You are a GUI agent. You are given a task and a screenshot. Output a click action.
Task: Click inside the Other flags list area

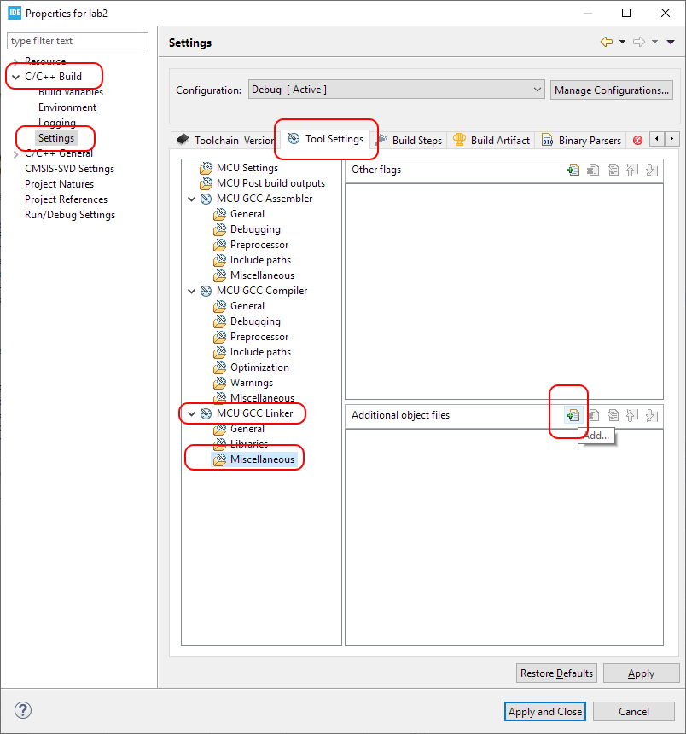(503, 292)
